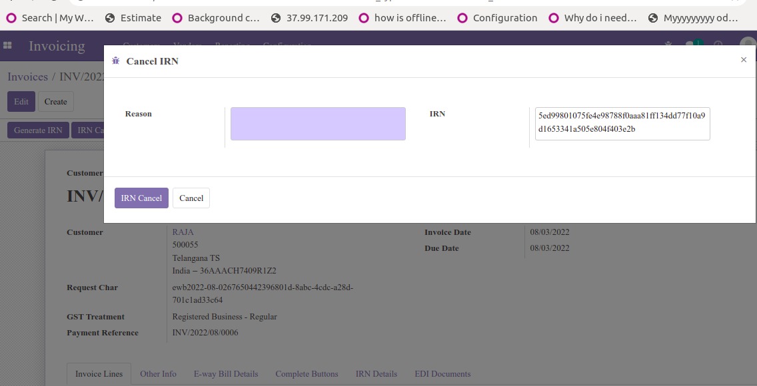Open the Estimate browser tab
757x386 pixels.
coord(141,18)
